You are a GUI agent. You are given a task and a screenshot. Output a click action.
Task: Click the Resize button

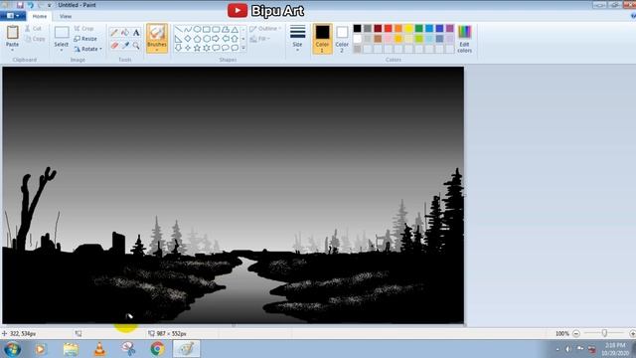(85, 39)
